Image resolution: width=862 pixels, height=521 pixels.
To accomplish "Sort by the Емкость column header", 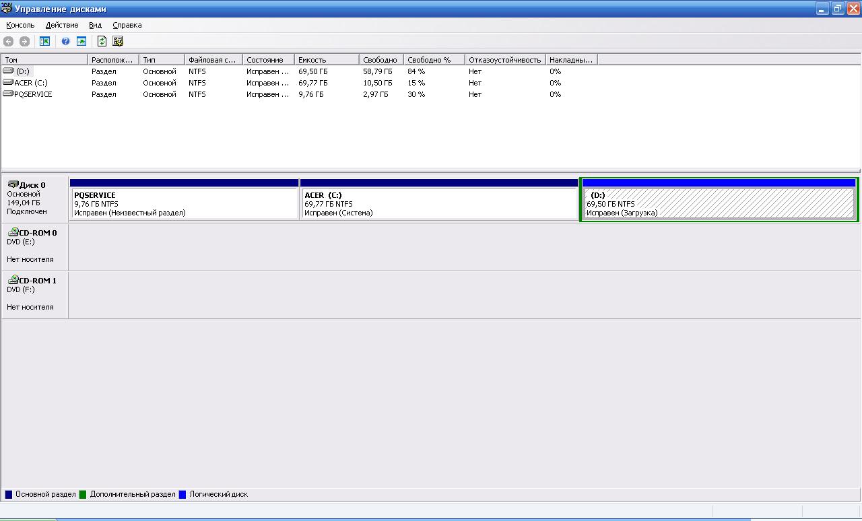I will pyautogui.click(x=327, y=60).
